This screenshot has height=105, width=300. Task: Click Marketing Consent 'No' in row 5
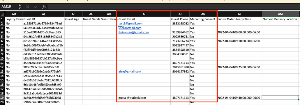[x=203, y=37]
